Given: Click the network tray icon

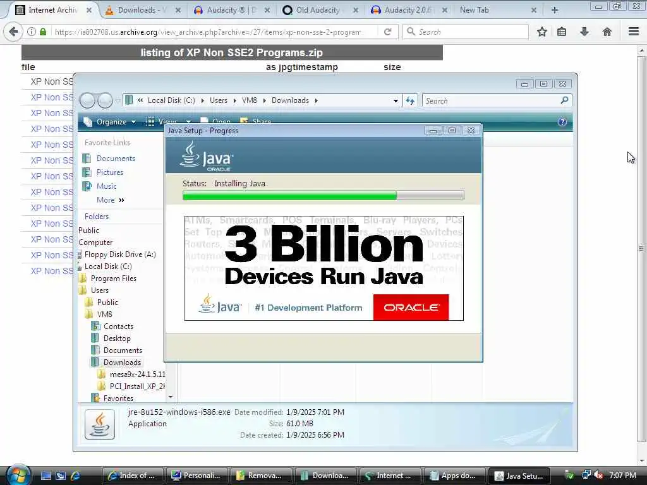Looking at the screenshot, I should pyautogui.click(x=586, y=475).
